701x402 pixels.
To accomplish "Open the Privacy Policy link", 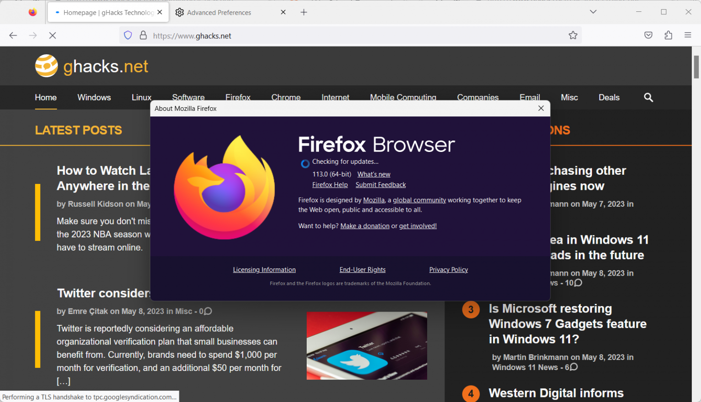I will point(448,269).
